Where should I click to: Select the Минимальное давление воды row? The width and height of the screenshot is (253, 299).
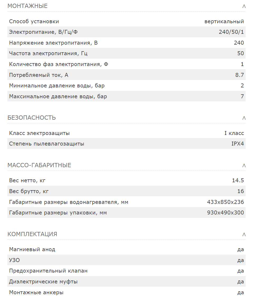pyautogui.click(x=126, y=85)
